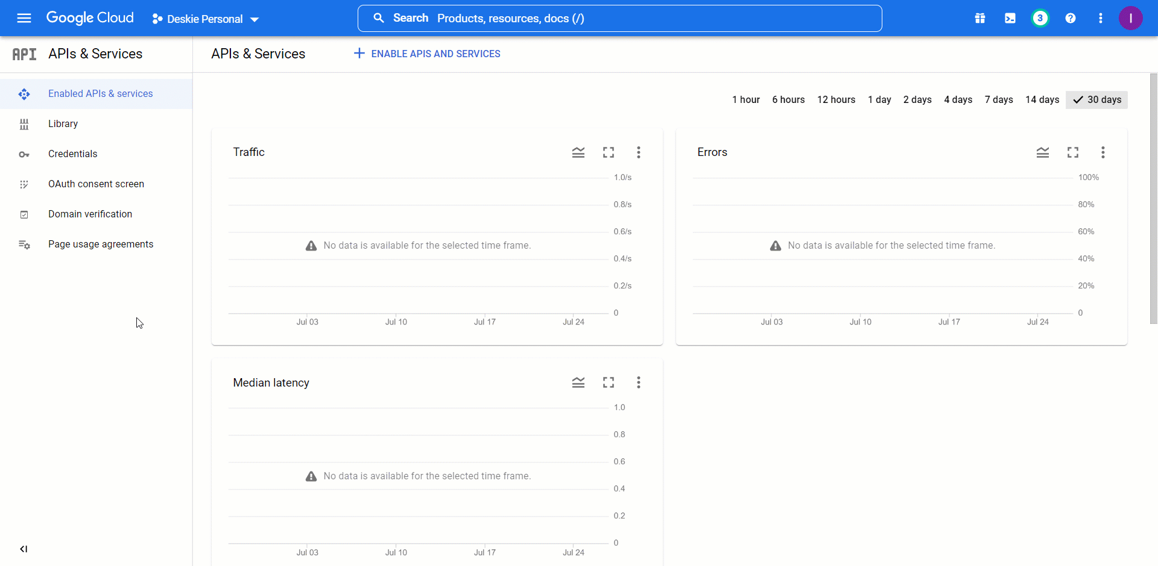Open the top bar more options menu
The image size is (1158, 566).
click(1101, 18)
